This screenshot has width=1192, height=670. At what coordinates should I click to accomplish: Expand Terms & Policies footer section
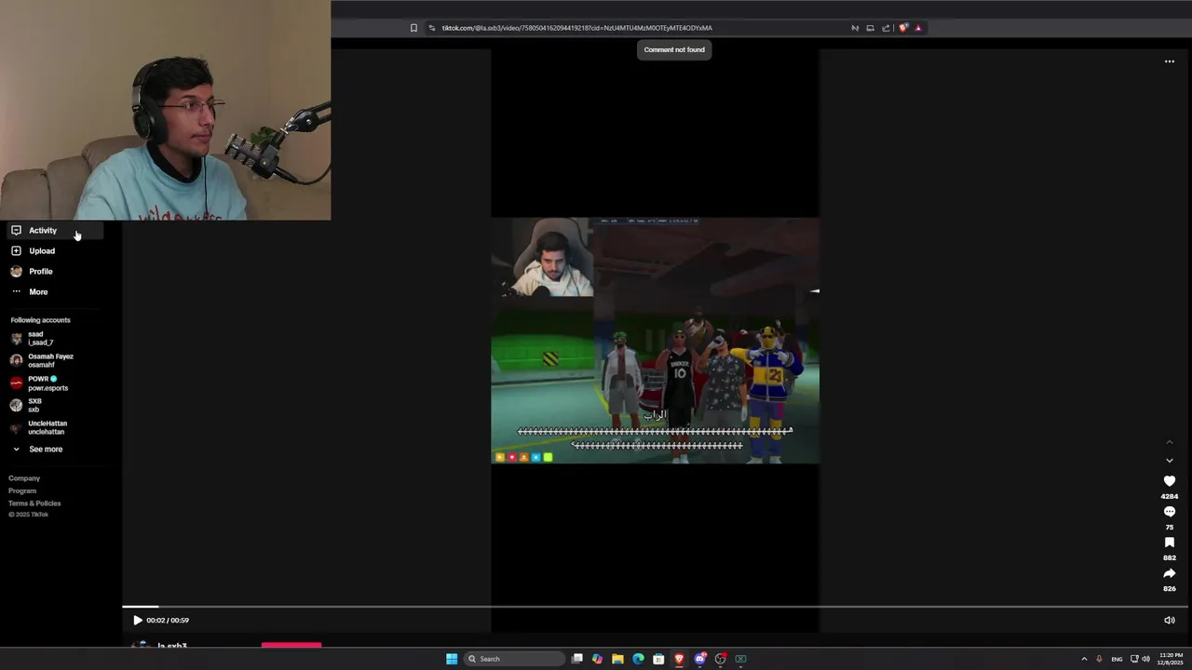[x=34, y=503]
